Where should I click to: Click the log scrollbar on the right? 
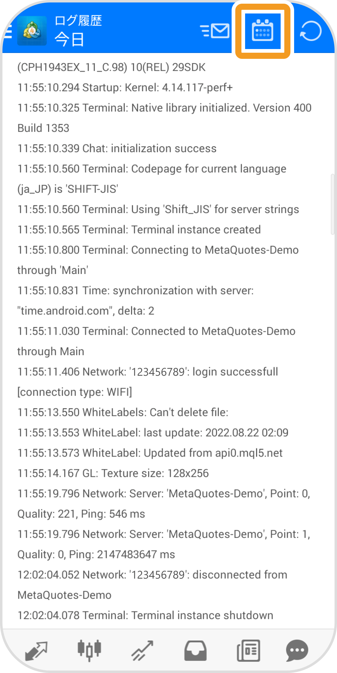[x=332, y=204]
